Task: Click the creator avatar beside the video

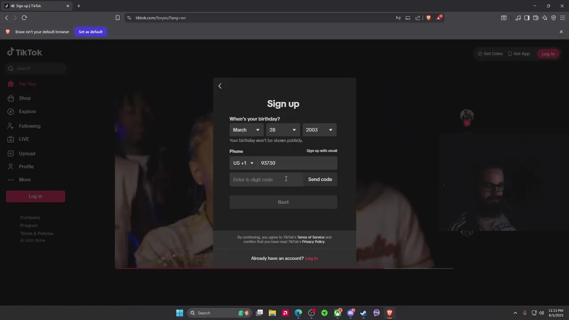Action: pos(467,116)
